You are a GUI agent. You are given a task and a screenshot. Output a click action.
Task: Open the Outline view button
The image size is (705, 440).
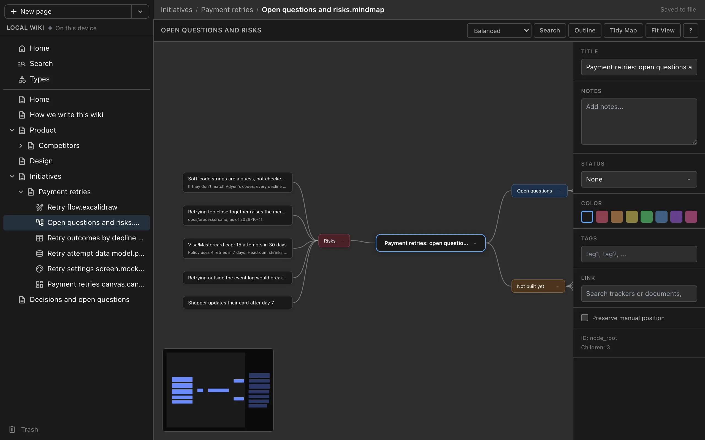(x=585, y=31)
